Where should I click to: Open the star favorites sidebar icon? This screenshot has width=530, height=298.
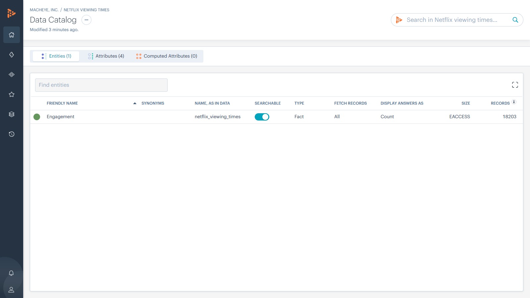pyautogui.click(x=12, y=94)
